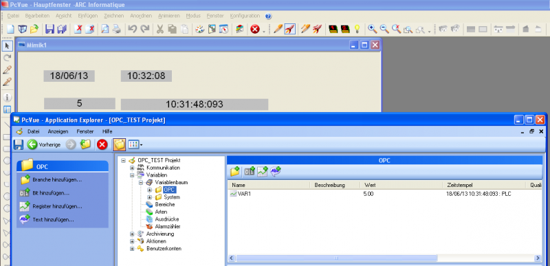Click the zoom in magnifier icon
This screenshot has height=266, width=550.
[x=373, y=29]
